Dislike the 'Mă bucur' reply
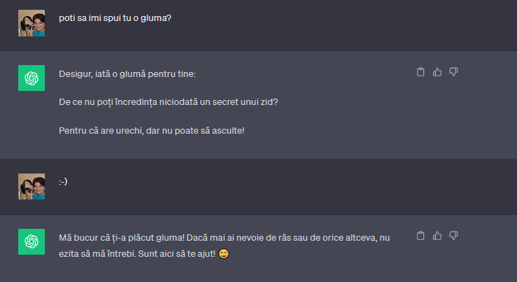Viewport: 517px width, 282px height. click(x=453, y=235)
